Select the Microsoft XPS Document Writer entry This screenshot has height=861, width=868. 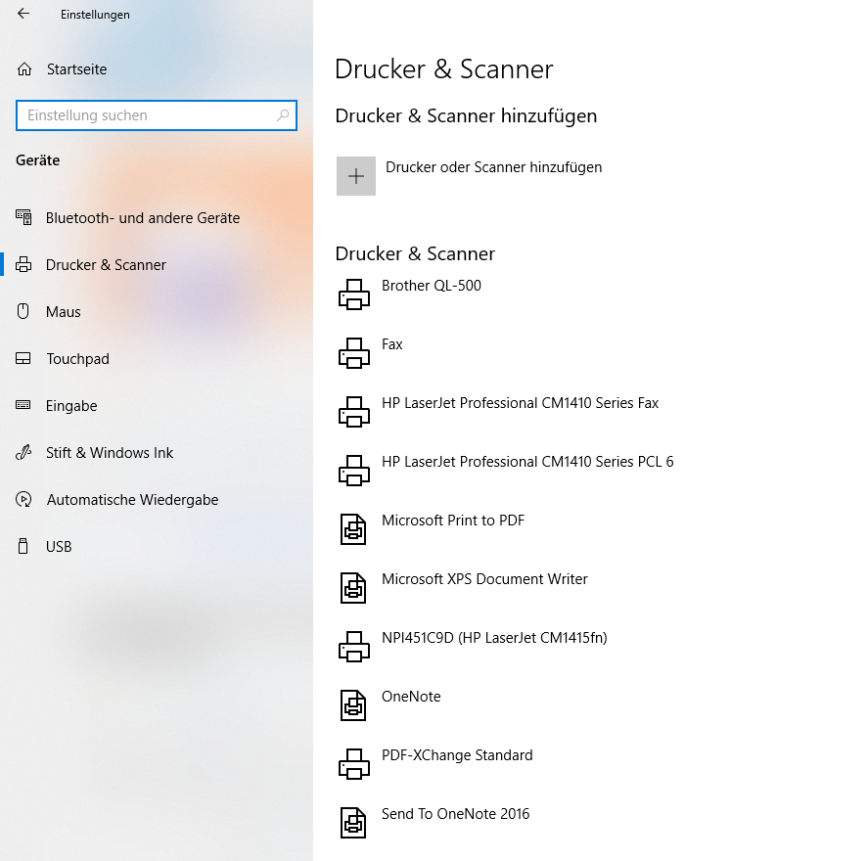(x=484, y=579)
